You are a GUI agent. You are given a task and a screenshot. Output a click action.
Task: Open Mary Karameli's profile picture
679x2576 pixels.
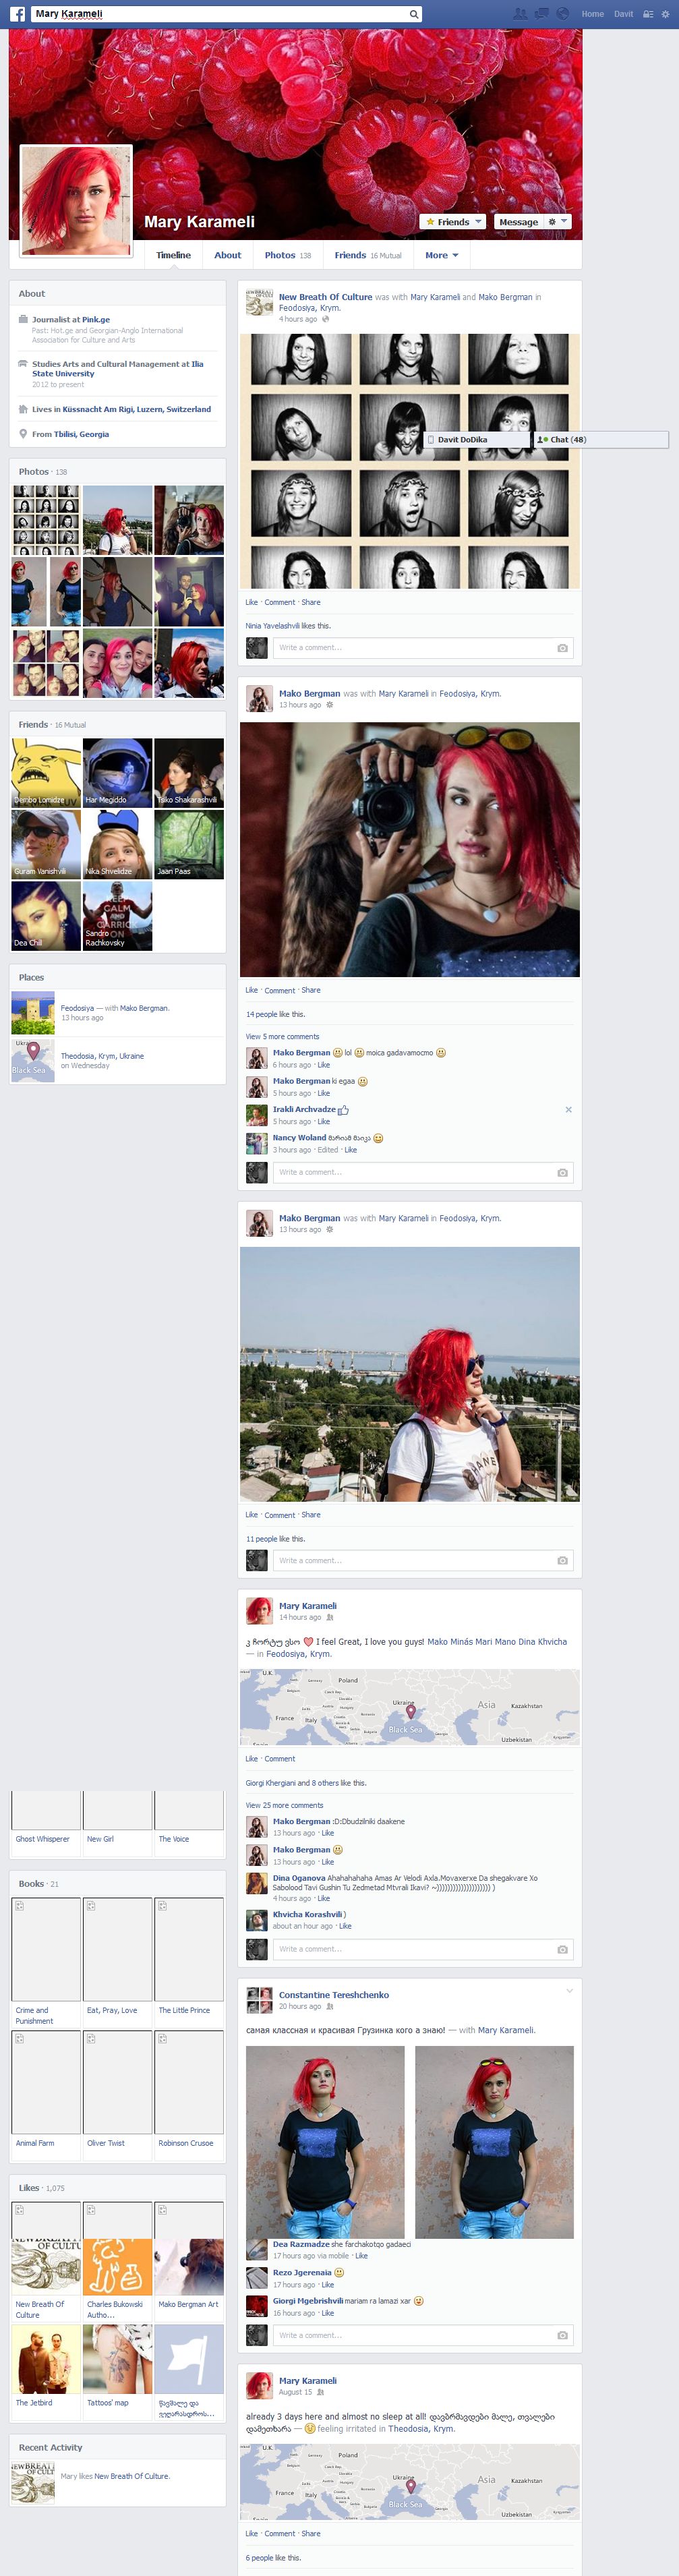[77, 201]
